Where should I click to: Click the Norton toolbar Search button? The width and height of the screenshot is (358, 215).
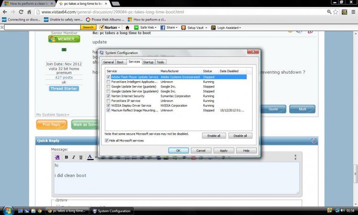point(88,27)
